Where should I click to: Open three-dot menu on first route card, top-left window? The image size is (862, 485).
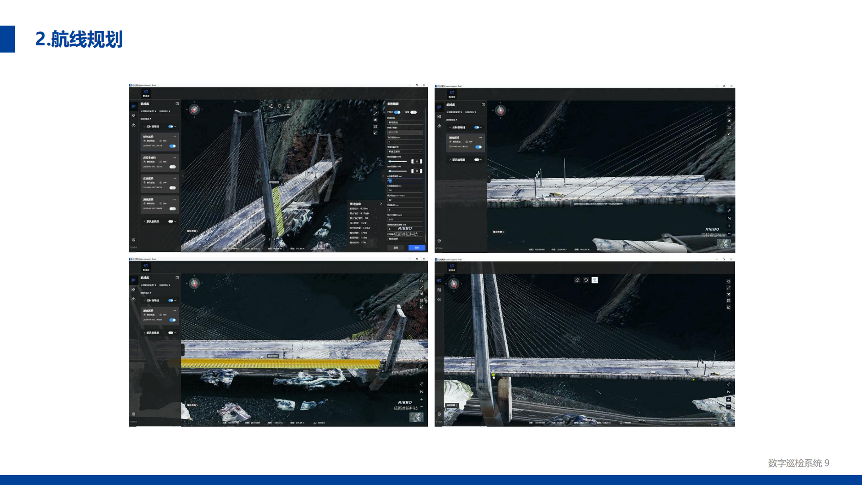pos(175,137)
